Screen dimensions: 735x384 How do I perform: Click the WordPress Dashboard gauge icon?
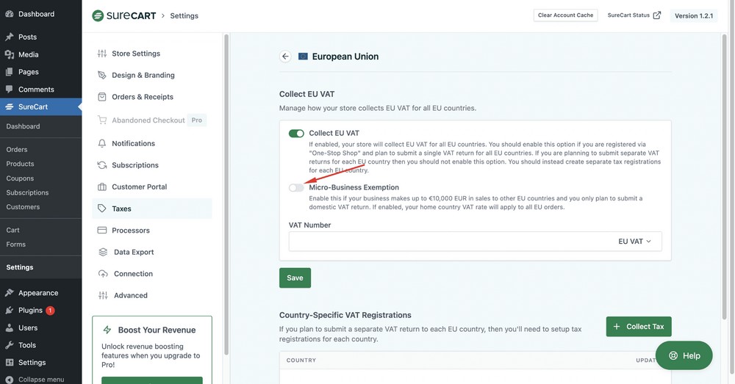[x=10, y=14]
